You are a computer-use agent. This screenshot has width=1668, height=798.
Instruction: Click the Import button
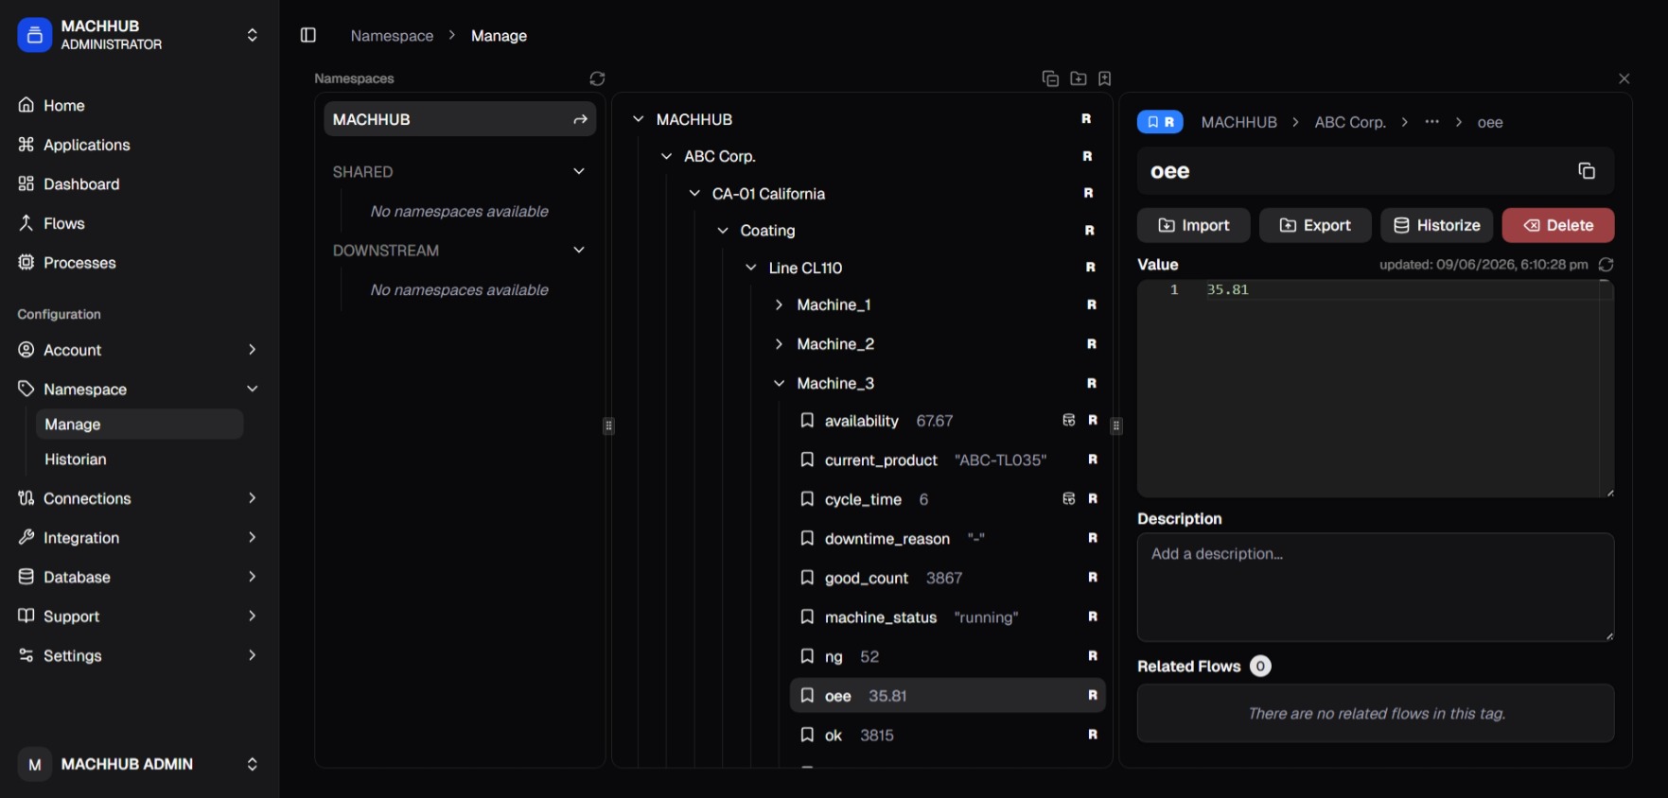1193,225
